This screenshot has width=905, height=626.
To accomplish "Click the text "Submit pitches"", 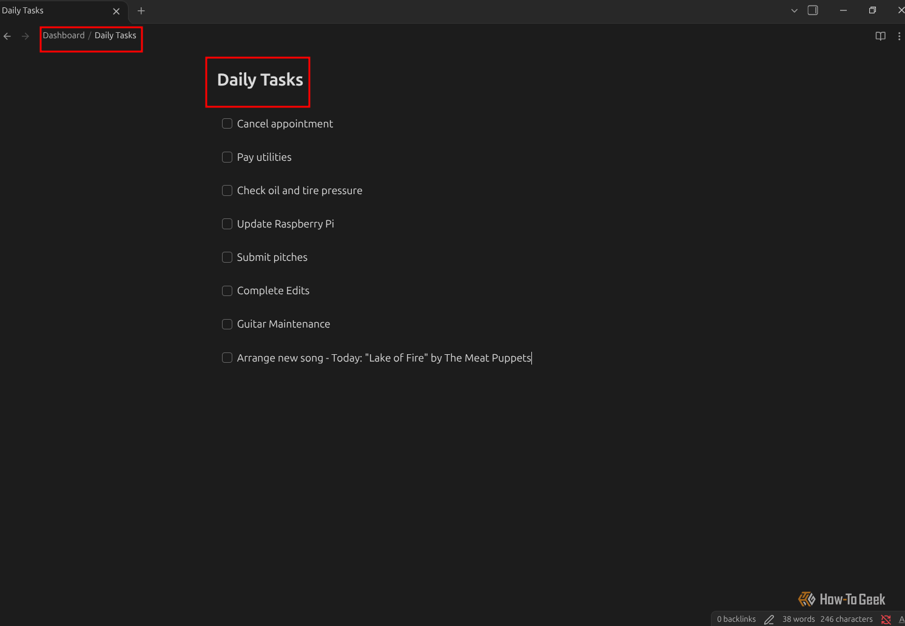I will click(272, 257).
